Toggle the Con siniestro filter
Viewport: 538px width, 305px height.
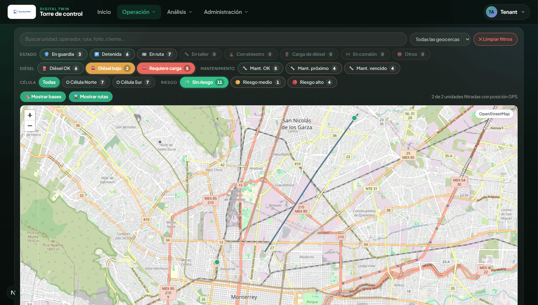coord(251,54)
